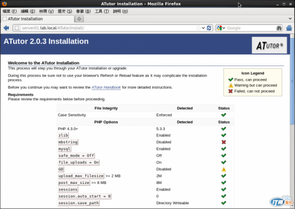Image resolution: width=295 pixels, height=209 pixels.
Task: Click the 'safe_mode = Off' label
Action: (x=76, y=156)
